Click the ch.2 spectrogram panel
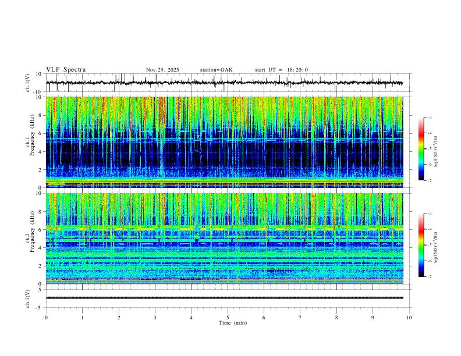461x356 pixels. click(x=225, y=238)
